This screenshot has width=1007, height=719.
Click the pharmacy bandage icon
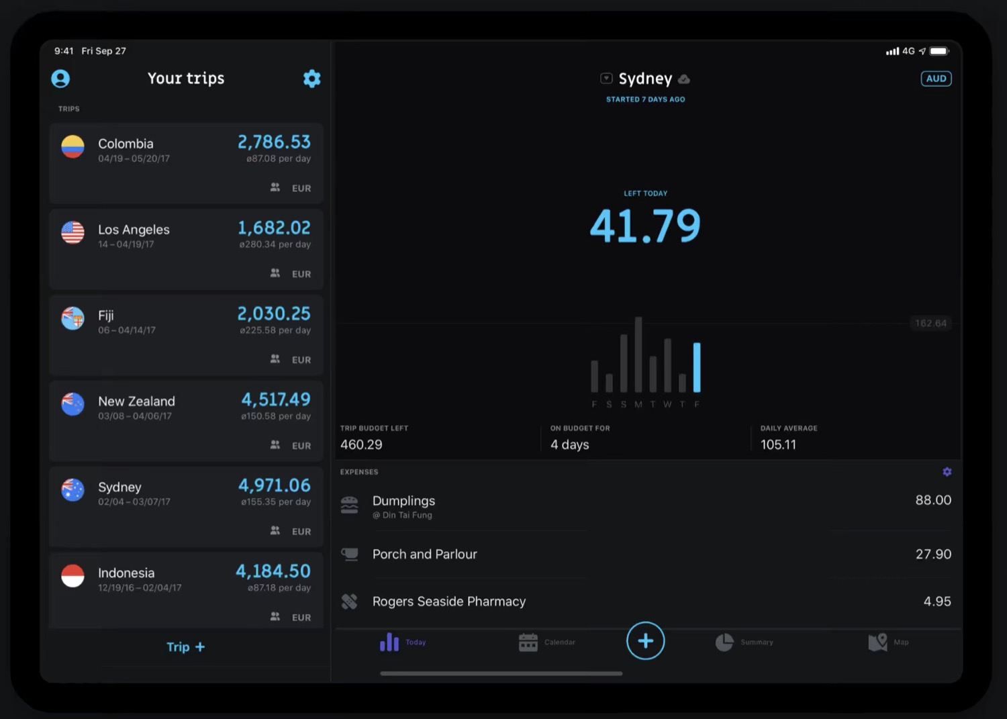click(349, 602)
